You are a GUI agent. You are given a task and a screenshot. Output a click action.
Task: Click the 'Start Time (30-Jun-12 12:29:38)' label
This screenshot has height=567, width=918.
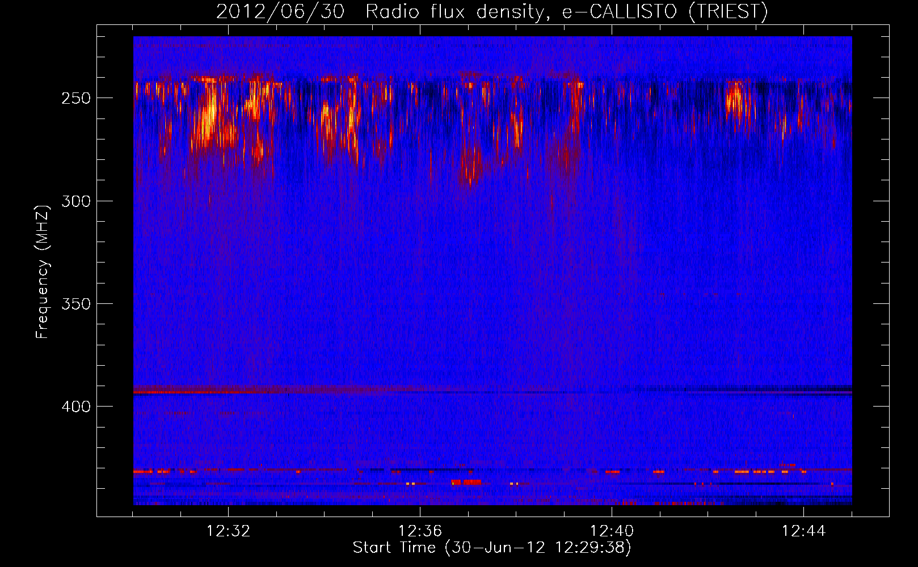pos(492,548)
